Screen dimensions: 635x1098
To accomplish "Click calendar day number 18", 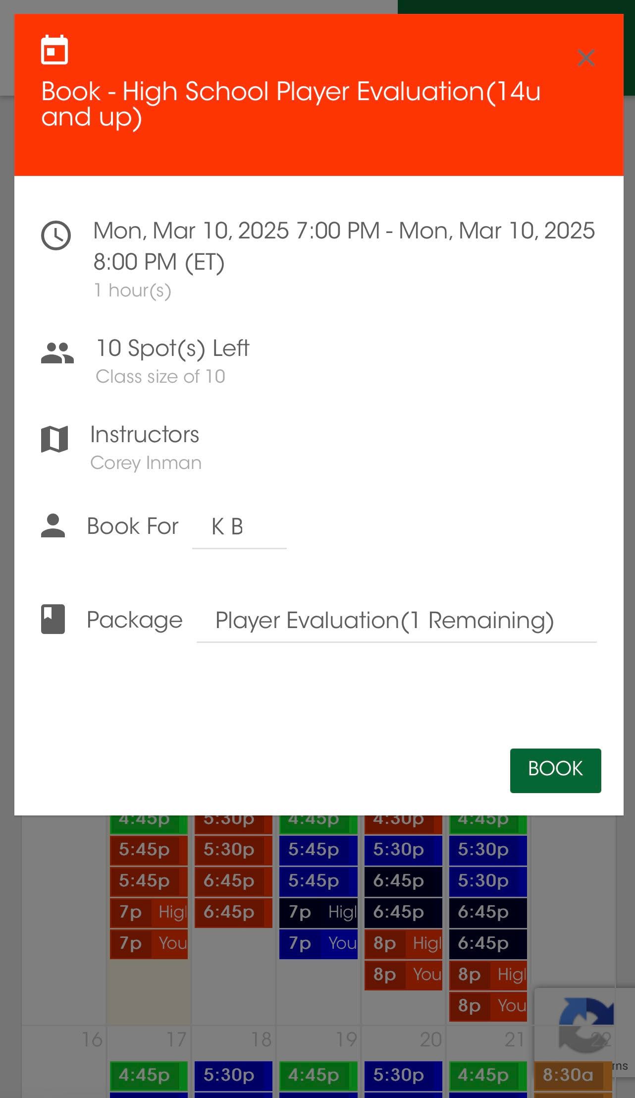I will tap(261, 1040).
